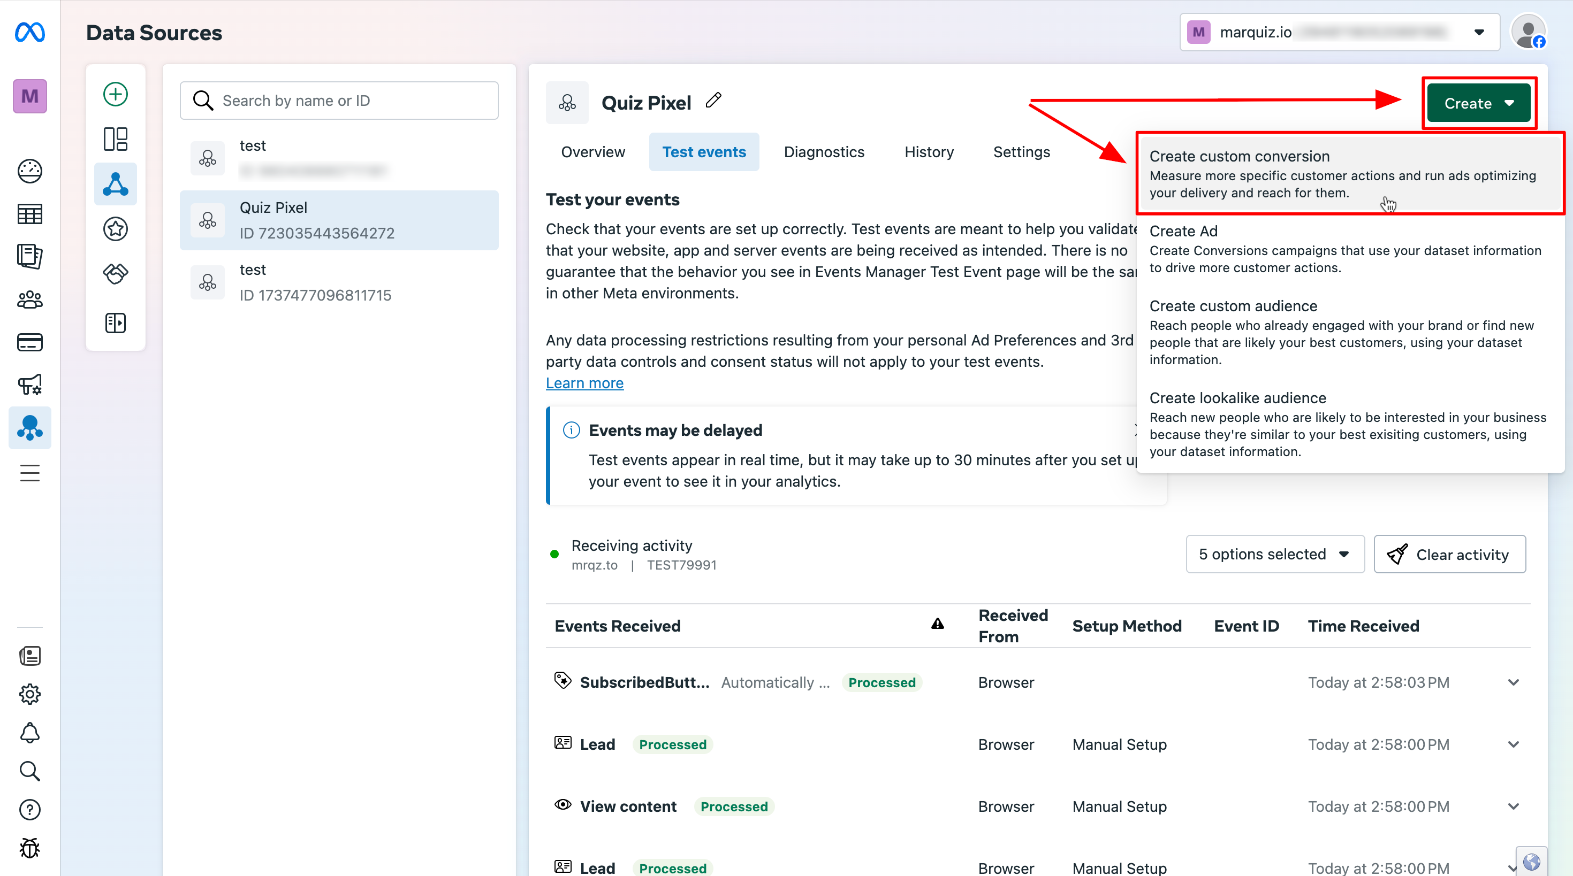Image resolution: width=1573 pixels, height=876 pixels.
Task: Open the notifications bell icon
Action: pyautogui.click(x=29, y=733)
